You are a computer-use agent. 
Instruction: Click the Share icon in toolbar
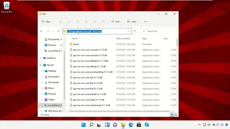(95, 21)
